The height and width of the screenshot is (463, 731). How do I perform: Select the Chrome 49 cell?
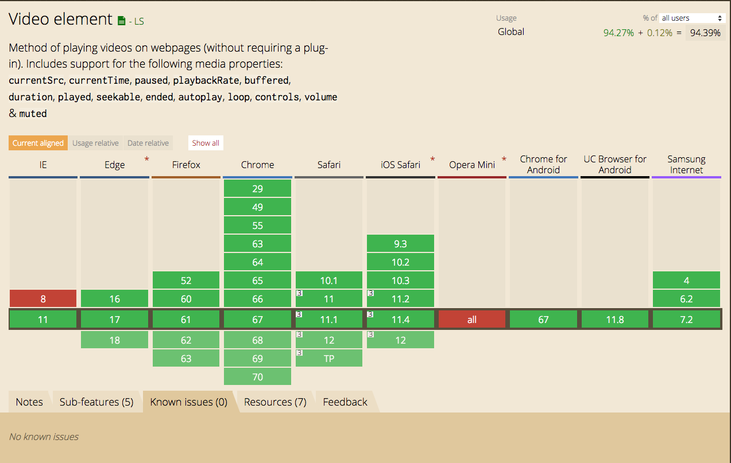click(x=257, y=207)
